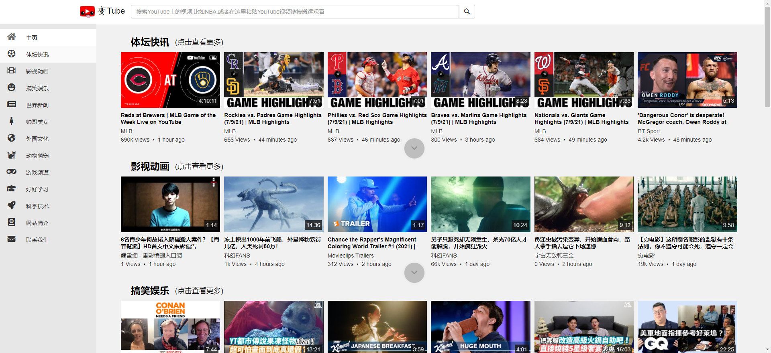Screen dimensions: 771x353
Task: Open 'Rockies vs. Padres Game Highlights' title
Action: tap(273, 119)
